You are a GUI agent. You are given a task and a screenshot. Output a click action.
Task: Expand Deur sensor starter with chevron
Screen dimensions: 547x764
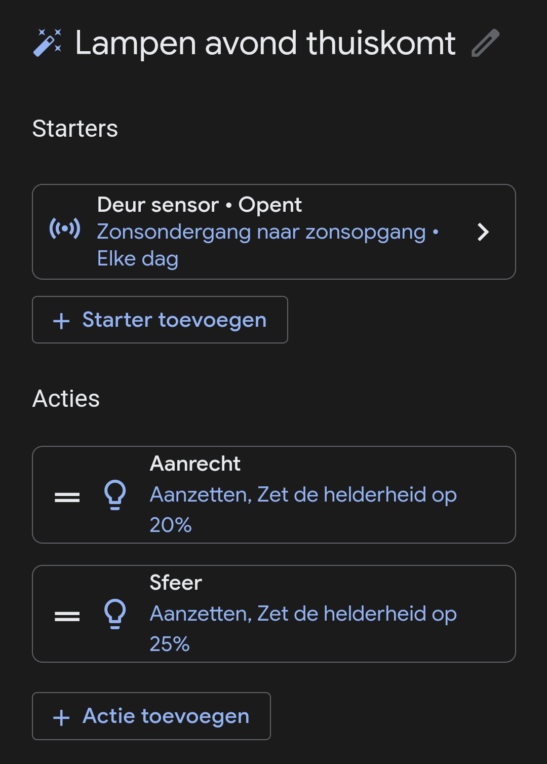coord(483,232)
